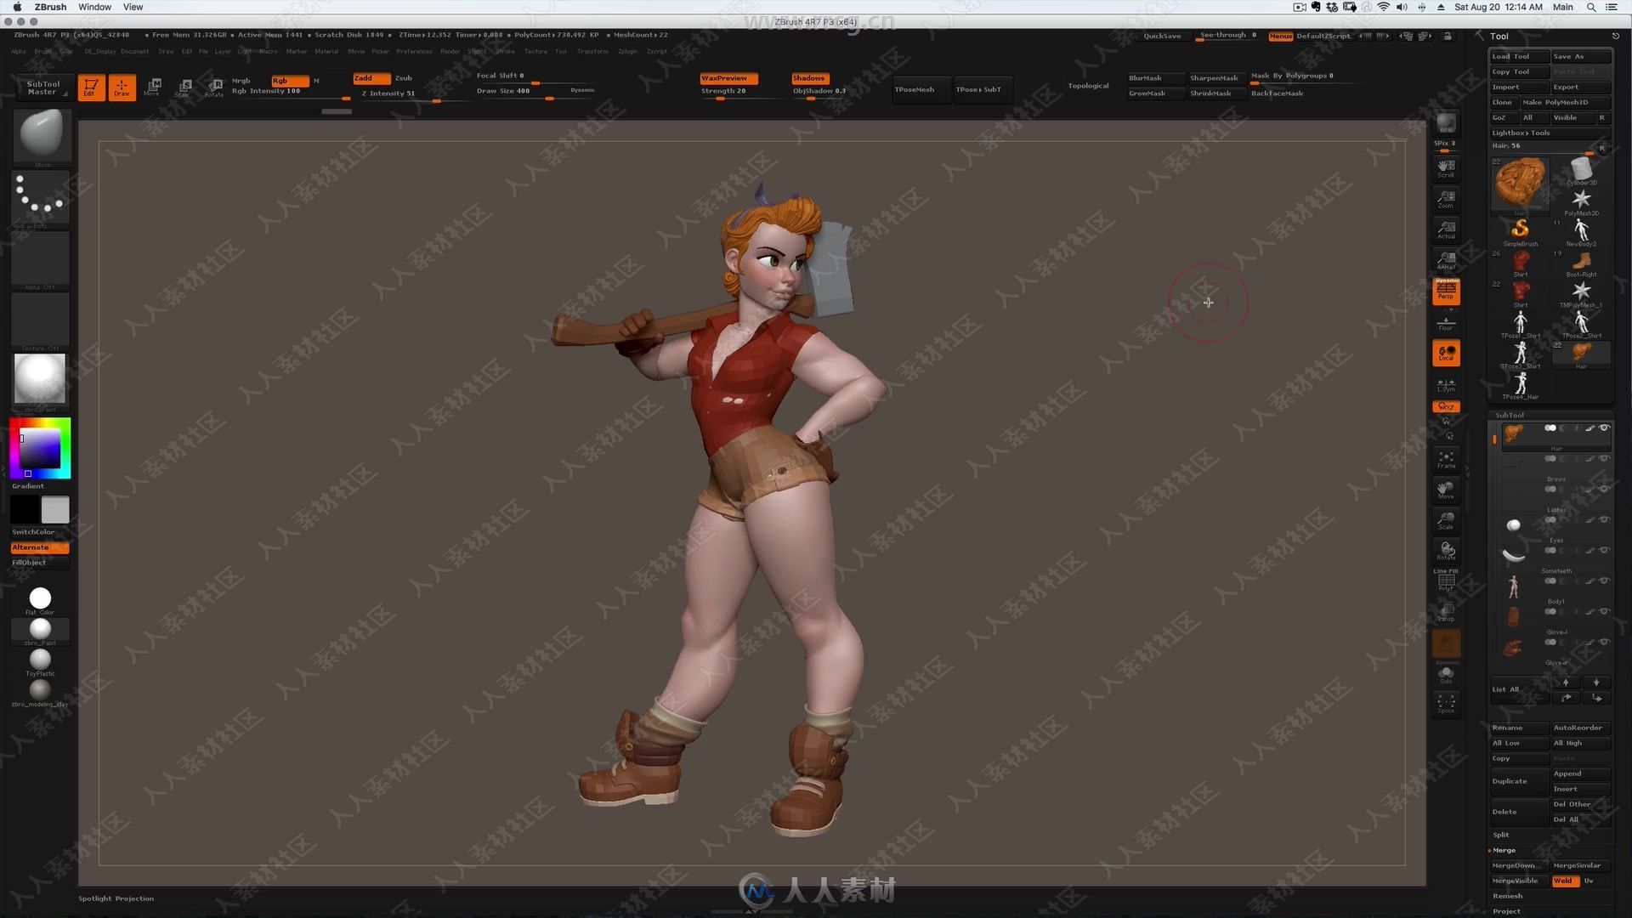Click the right shelf Rotate view icon
Screen dimensions: 1632x918
click(1446, 552)
